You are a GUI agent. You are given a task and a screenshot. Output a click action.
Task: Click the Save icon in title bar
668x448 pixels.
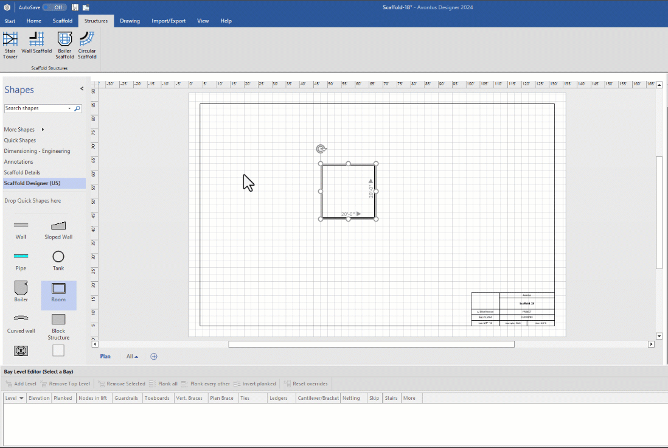[x=75, y=7]
